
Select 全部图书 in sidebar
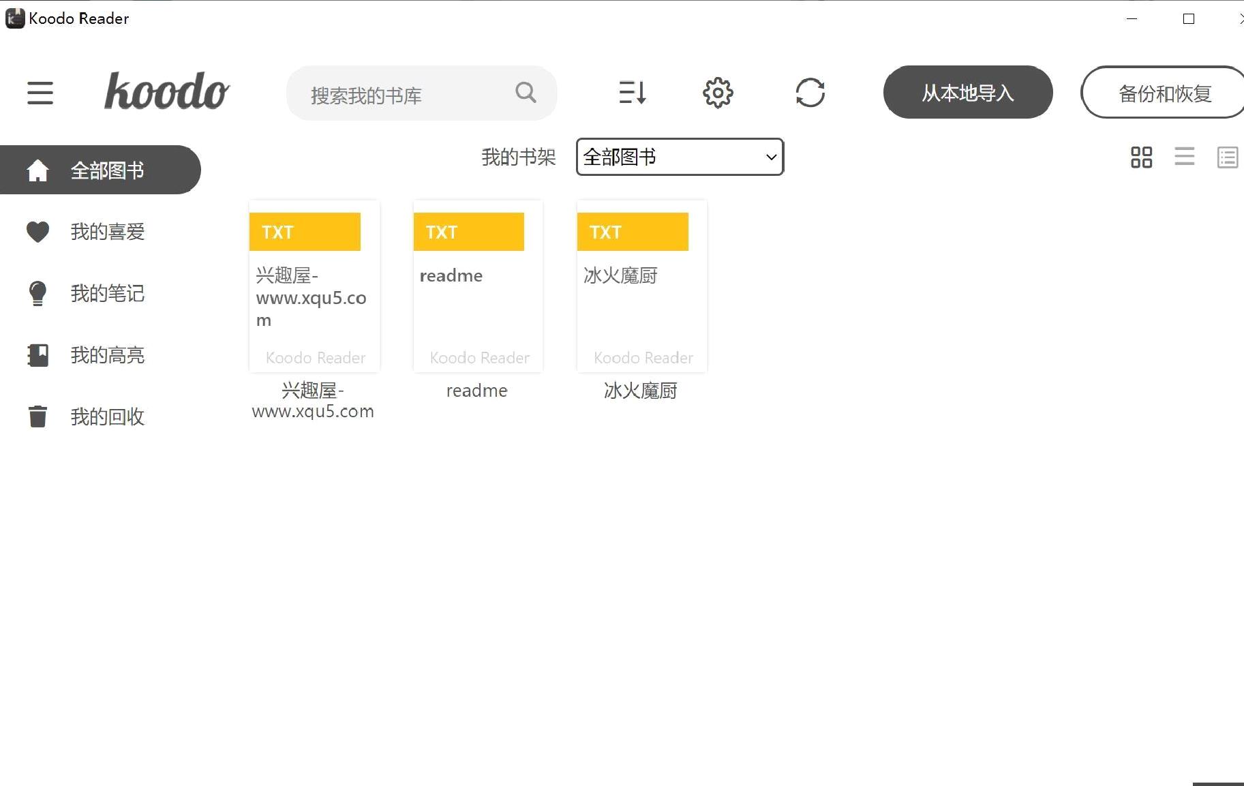point(100,170)
